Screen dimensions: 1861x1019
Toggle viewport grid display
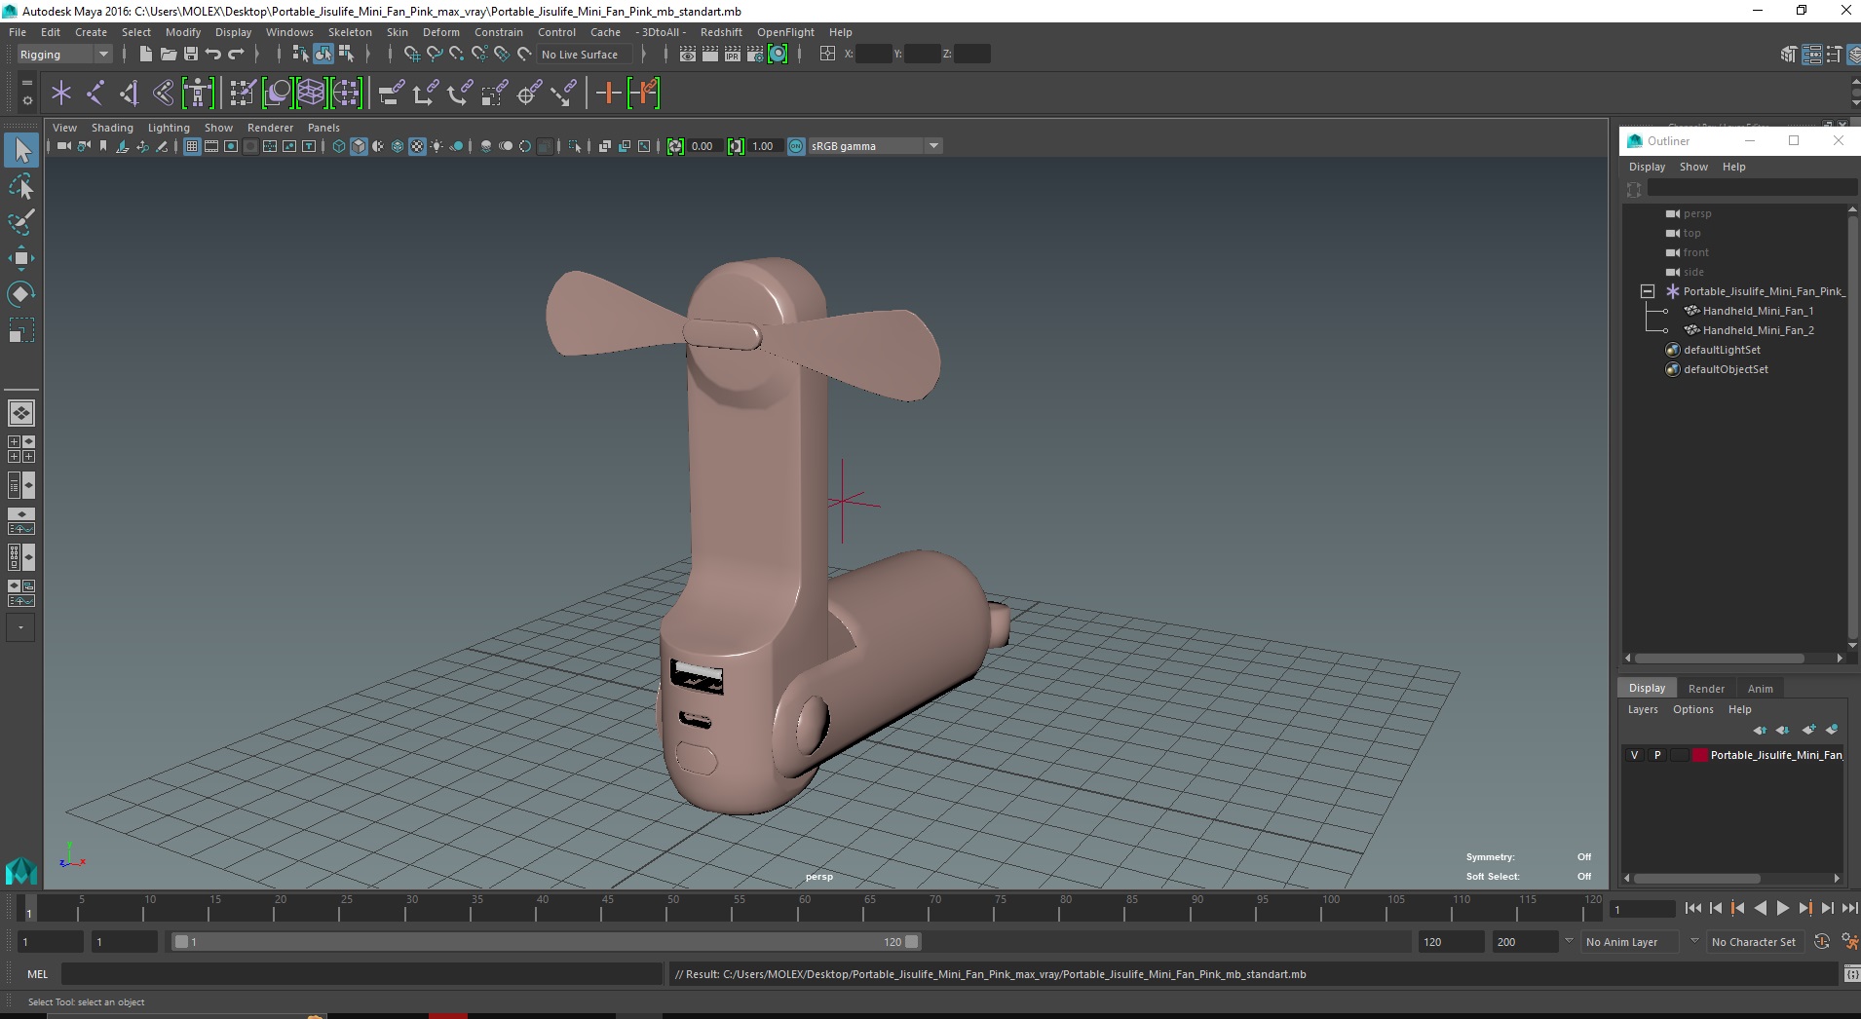coord(192,146)
